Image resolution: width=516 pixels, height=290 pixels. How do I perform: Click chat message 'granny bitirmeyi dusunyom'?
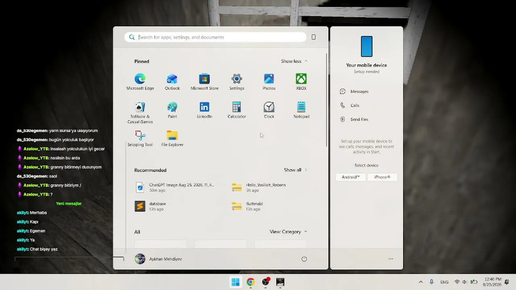click(76, 167)
